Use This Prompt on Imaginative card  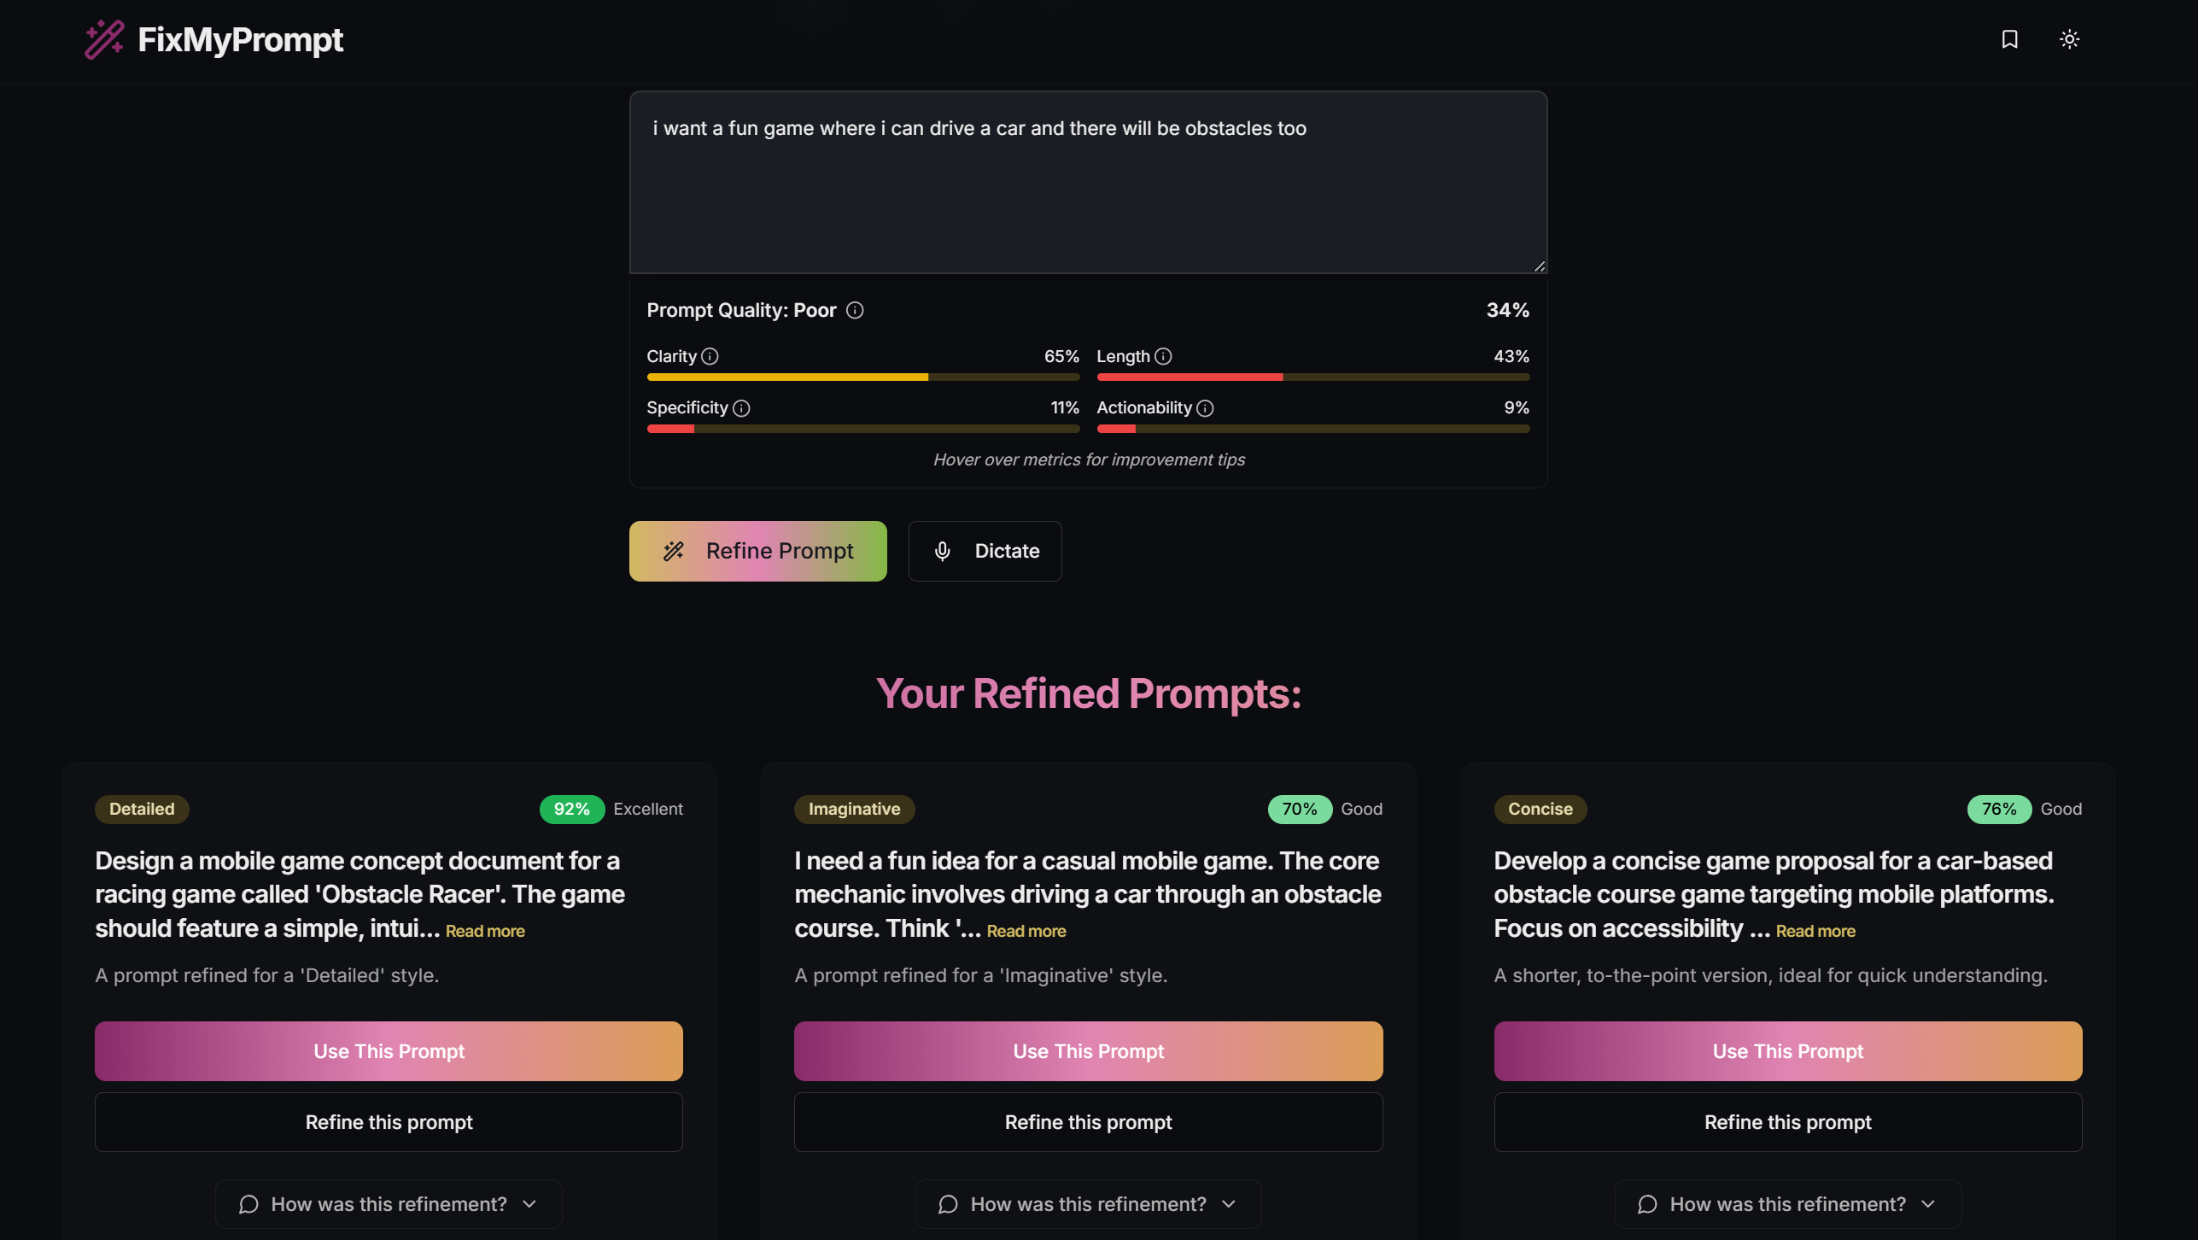pyautogui.click(x=1088, y=1051)
